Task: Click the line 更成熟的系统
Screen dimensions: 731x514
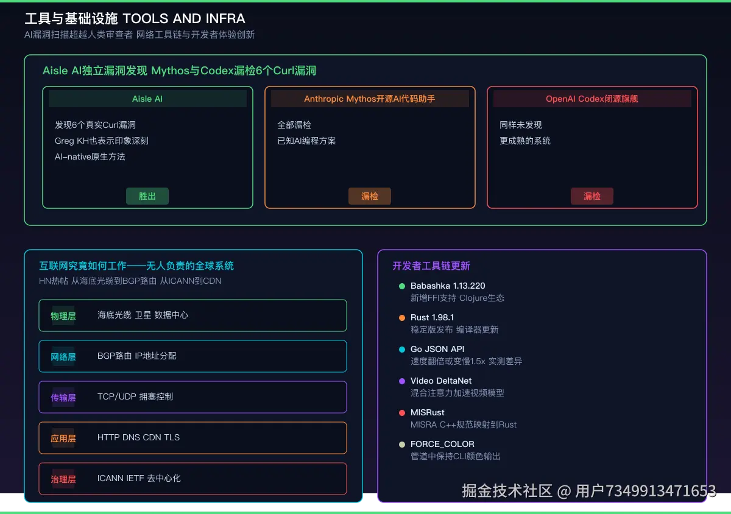Action: 525,141
